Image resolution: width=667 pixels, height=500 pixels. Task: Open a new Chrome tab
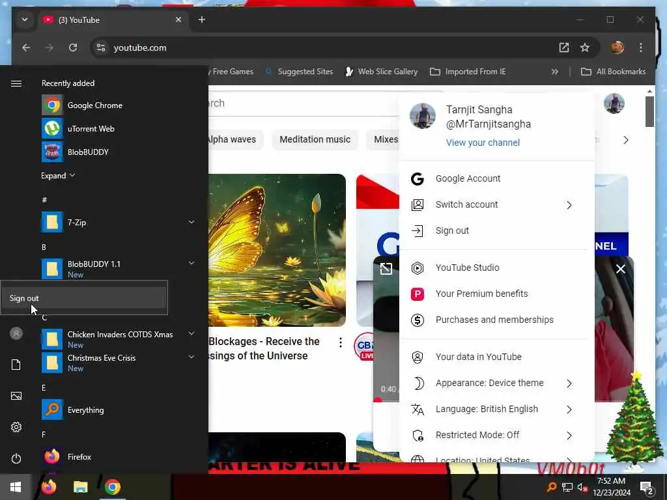202,20
